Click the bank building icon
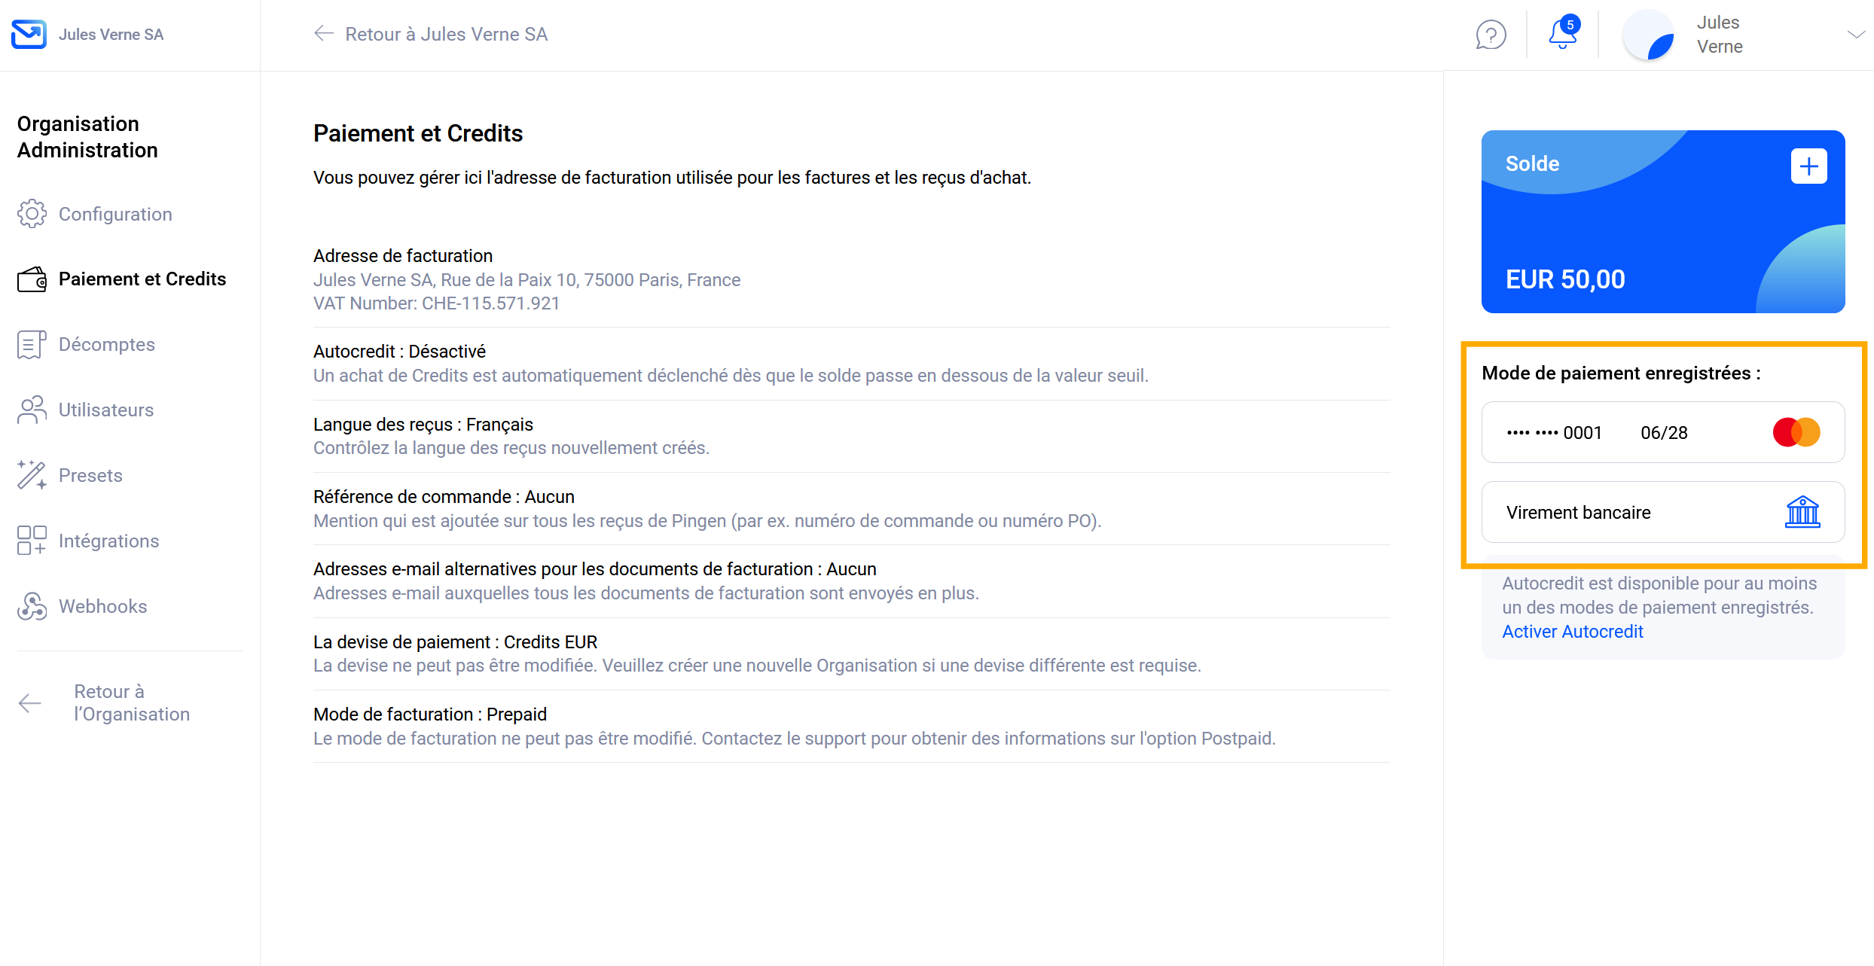The height and width of the screenshot is (966, 1874). 1802,512
